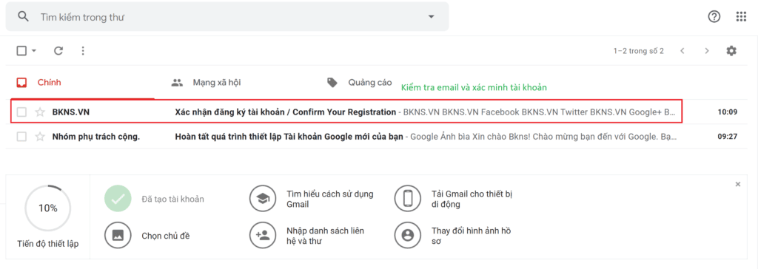Star the BKNS.VN email

(40, 112)
